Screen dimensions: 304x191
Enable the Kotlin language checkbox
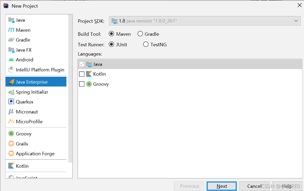[x=82, y=74]
